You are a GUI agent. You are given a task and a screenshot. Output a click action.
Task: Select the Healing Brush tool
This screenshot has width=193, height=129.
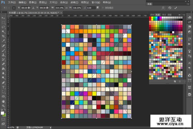3,46
